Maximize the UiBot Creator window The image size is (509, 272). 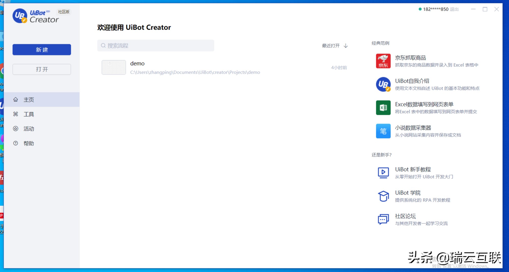(x=485, y=9)
